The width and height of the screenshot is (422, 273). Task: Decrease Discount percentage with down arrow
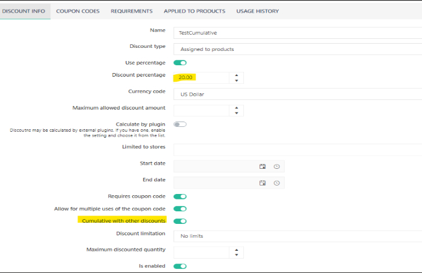[237, 81]
